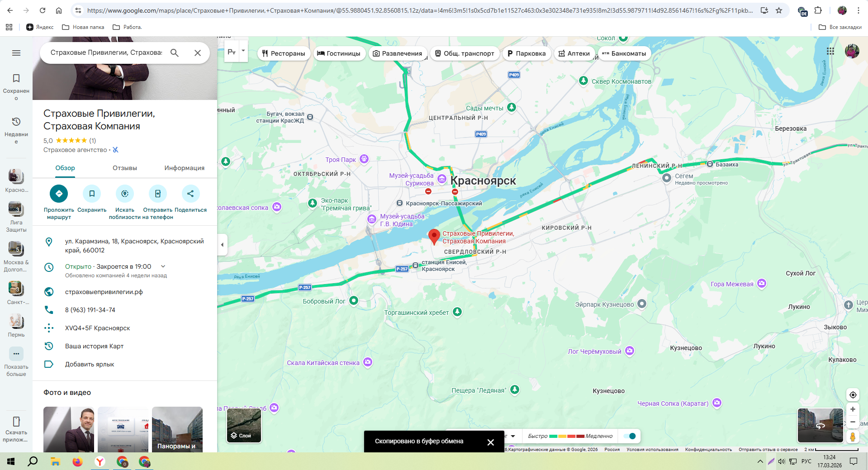This screenshot has width=868, height=470.
Task: Filter map by Аптеки
Action: pos(574,53)
